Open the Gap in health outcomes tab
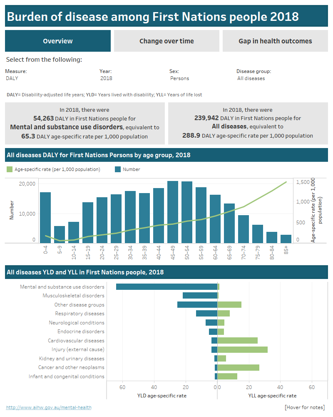 275,40
